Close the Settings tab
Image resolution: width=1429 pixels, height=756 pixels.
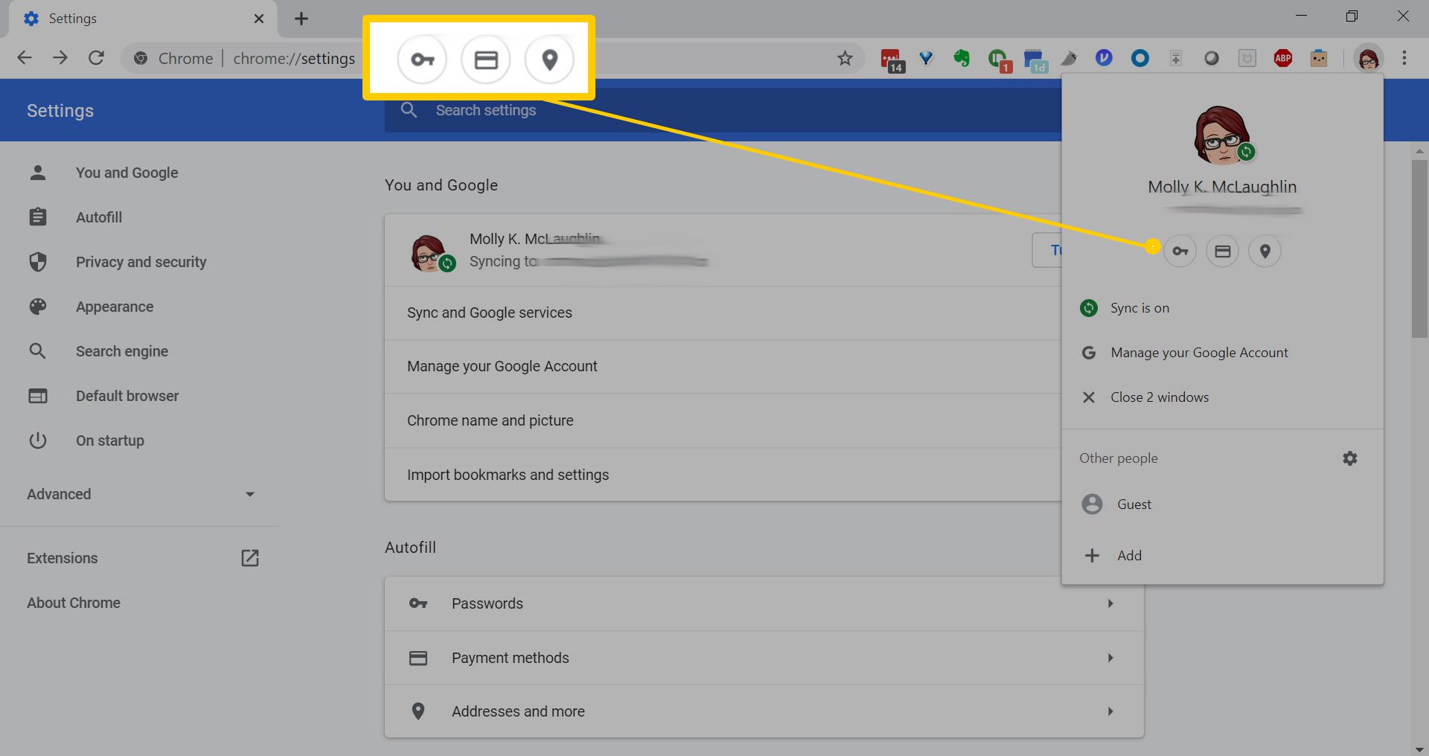click(259, 19)
